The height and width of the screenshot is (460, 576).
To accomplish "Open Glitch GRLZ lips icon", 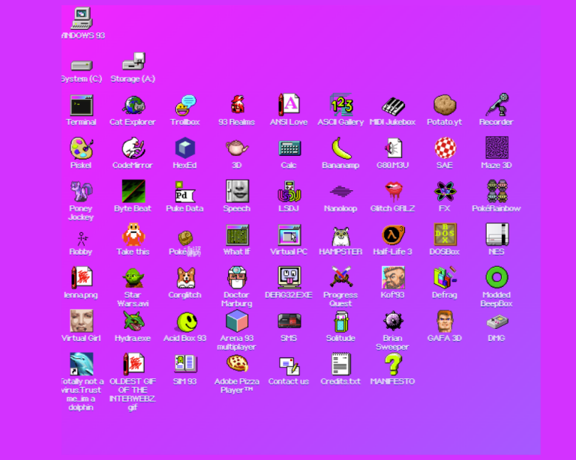I will (393, 192).
